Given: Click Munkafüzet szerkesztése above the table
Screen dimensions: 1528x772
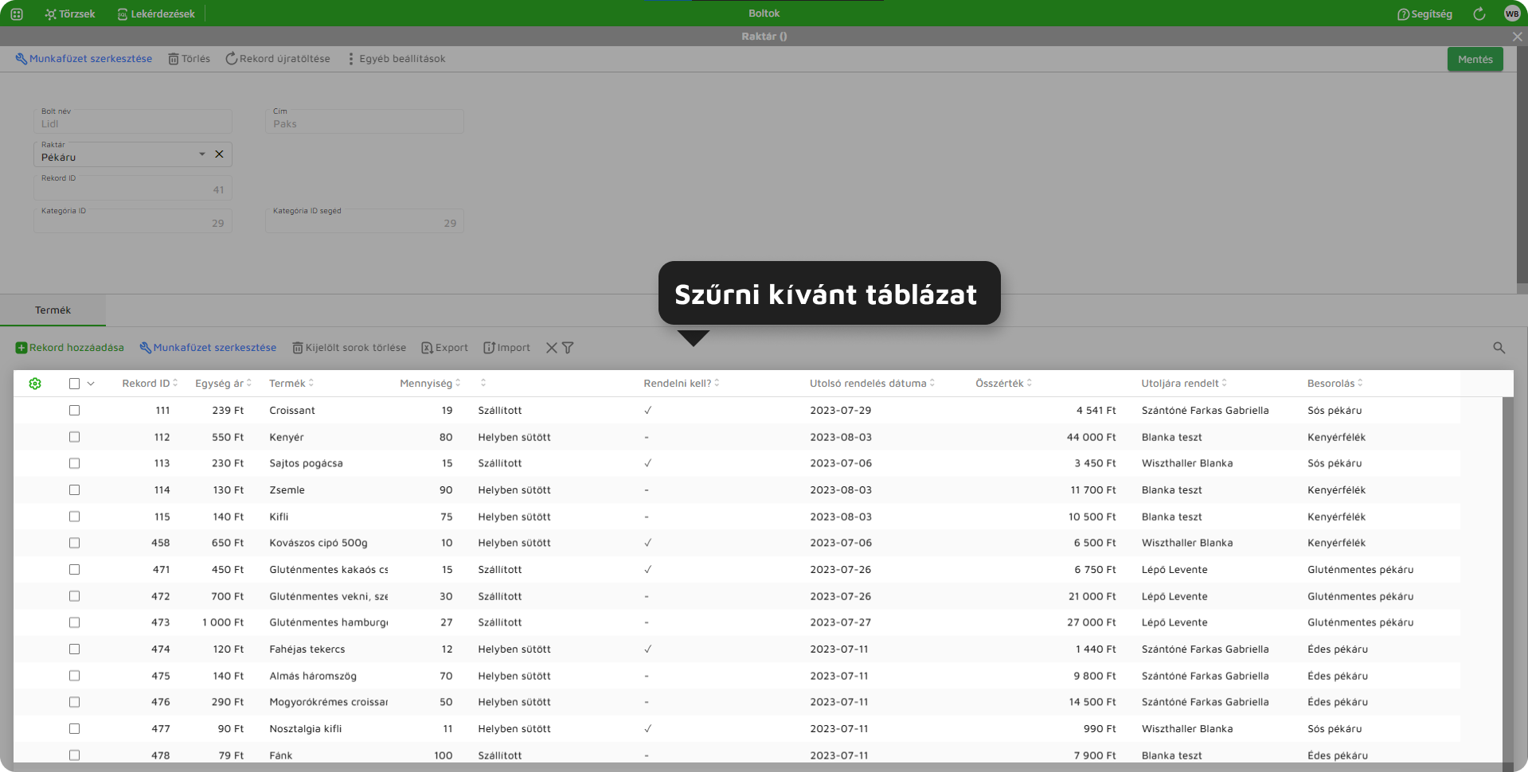Looking at the screenshot, I should (x=208, y=348).
